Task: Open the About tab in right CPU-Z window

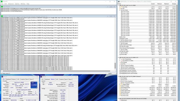Action: point(70,79)
